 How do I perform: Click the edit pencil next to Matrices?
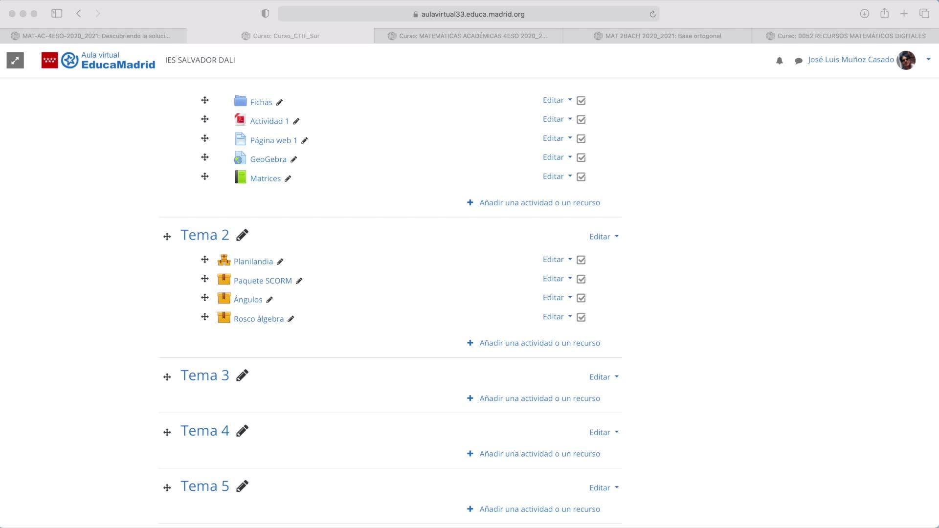(x=288, y=179)
